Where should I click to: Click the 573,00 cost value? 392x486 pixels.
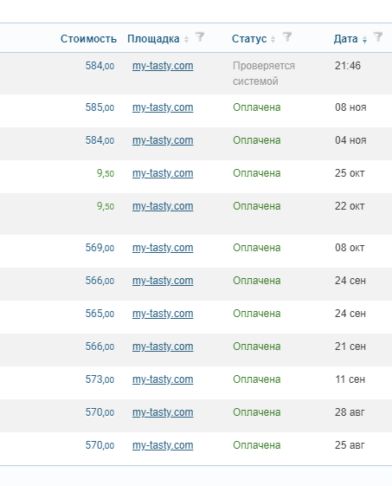pos(100,379)
